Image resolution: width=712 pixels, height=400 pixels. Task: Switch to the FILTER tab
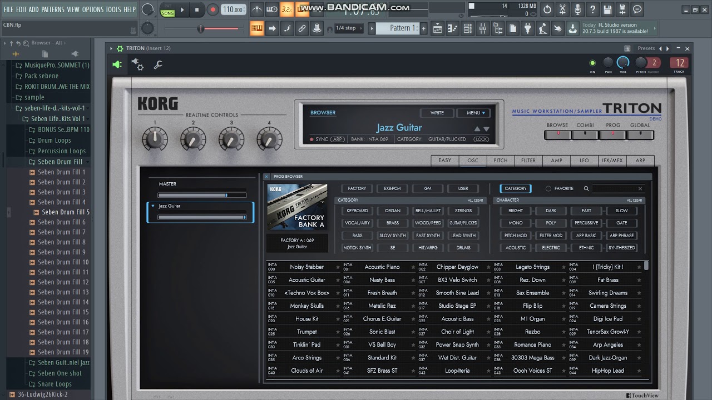[528, 161]
